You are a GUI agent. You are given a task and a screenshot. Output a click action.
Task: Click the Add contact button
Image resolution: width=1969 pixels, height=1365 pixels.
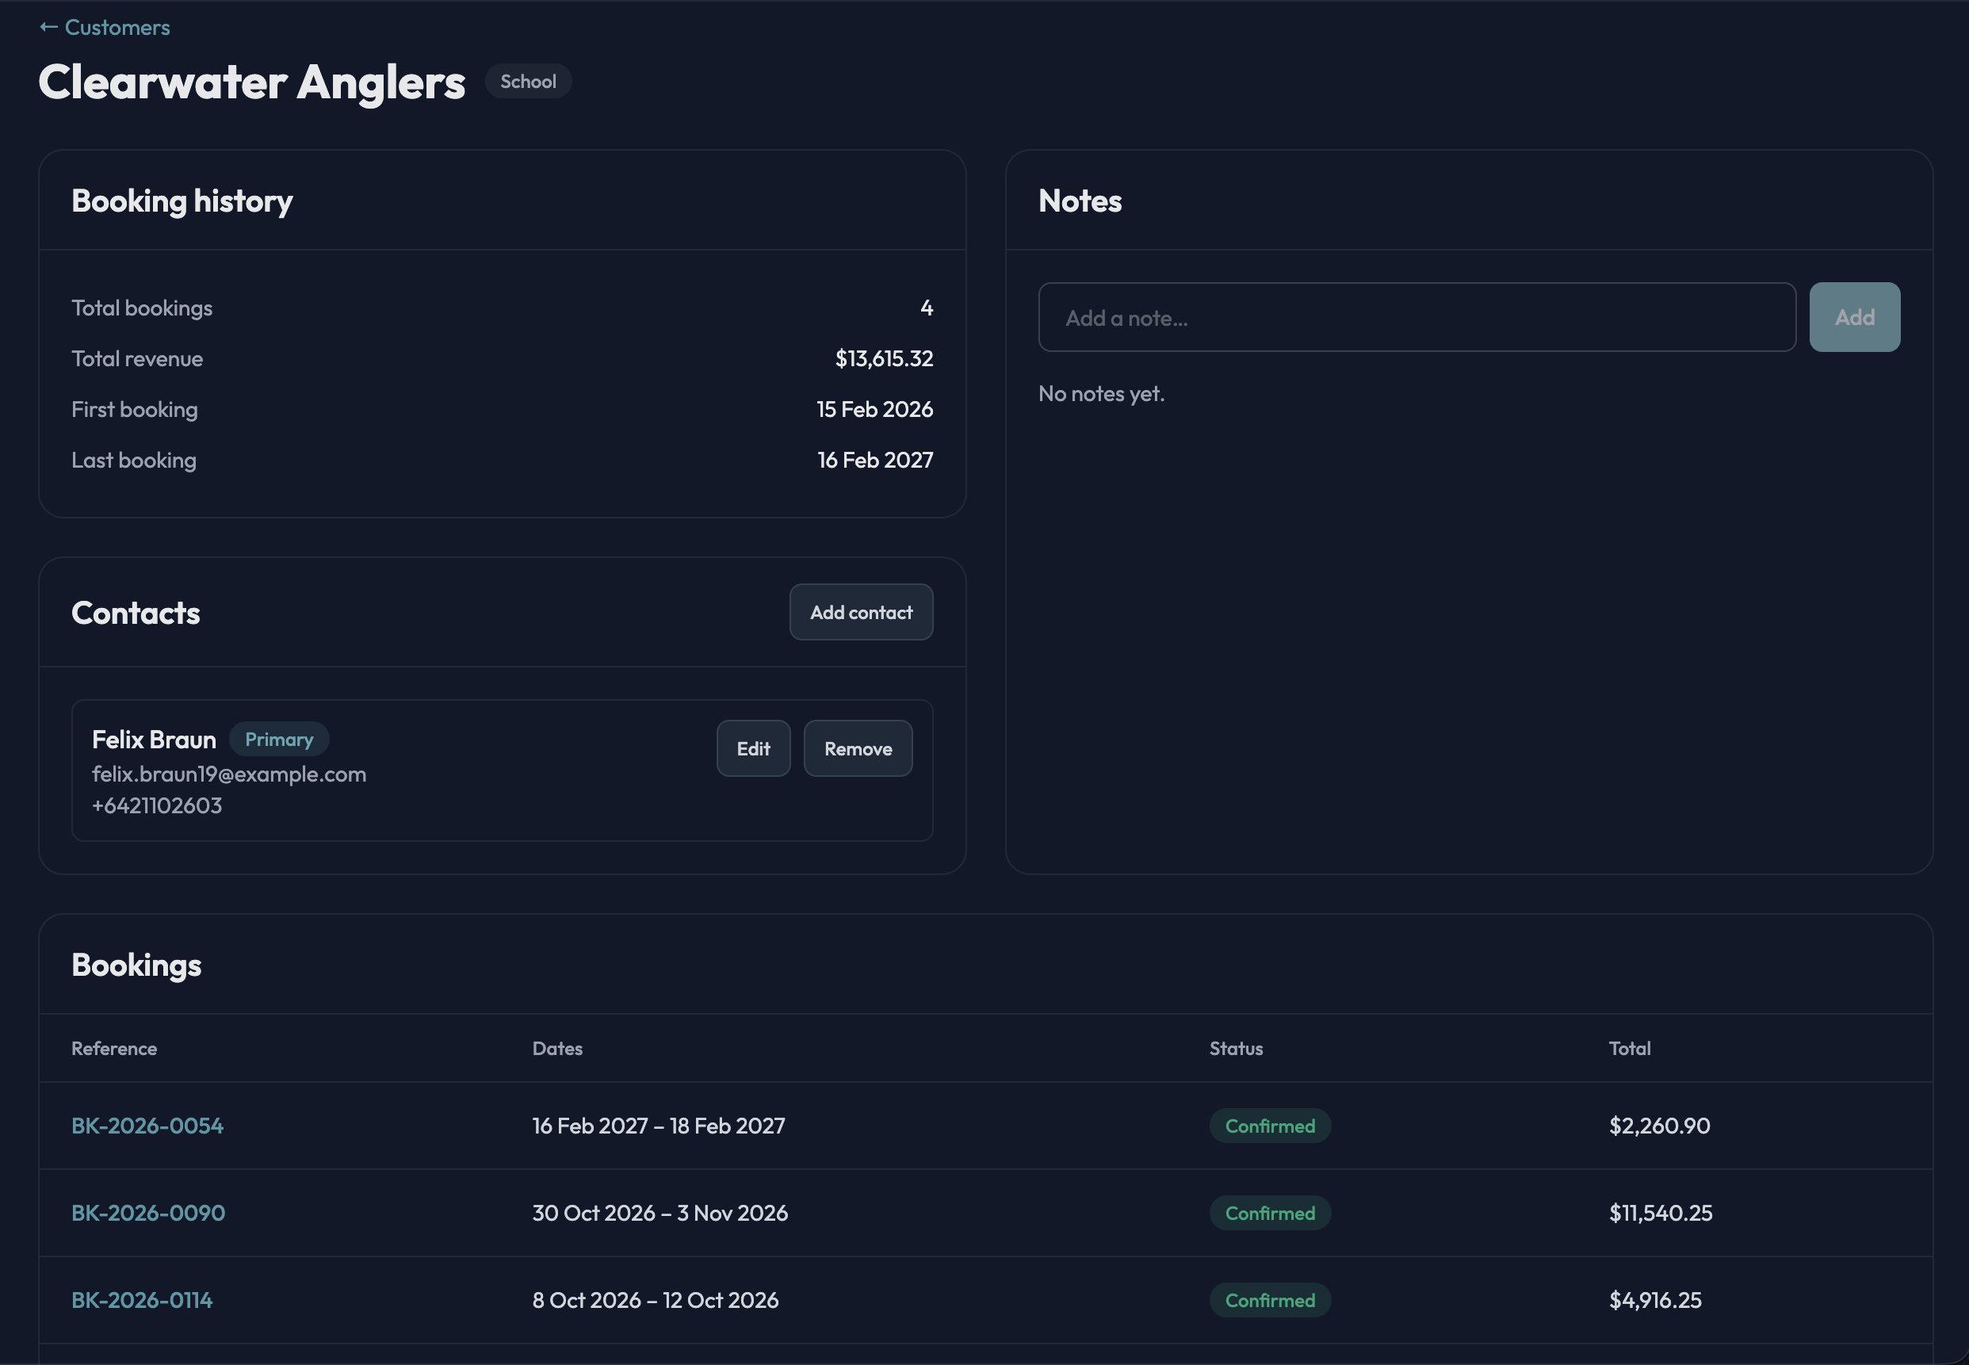tap(861, 613)
